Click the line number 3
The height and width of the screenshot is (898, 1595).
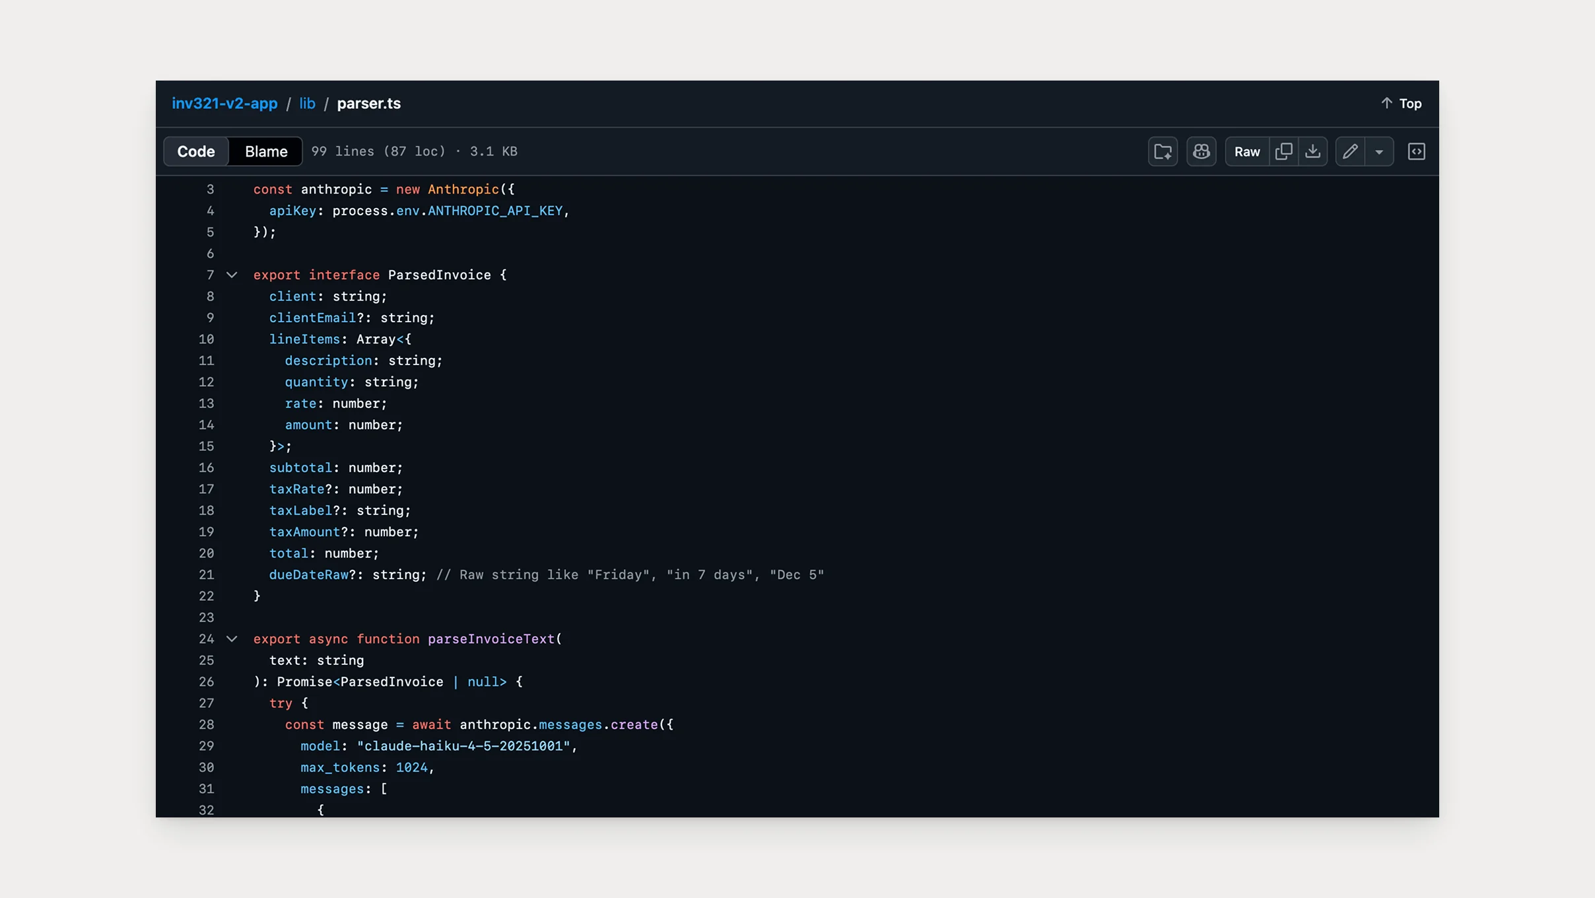point(211,189)
